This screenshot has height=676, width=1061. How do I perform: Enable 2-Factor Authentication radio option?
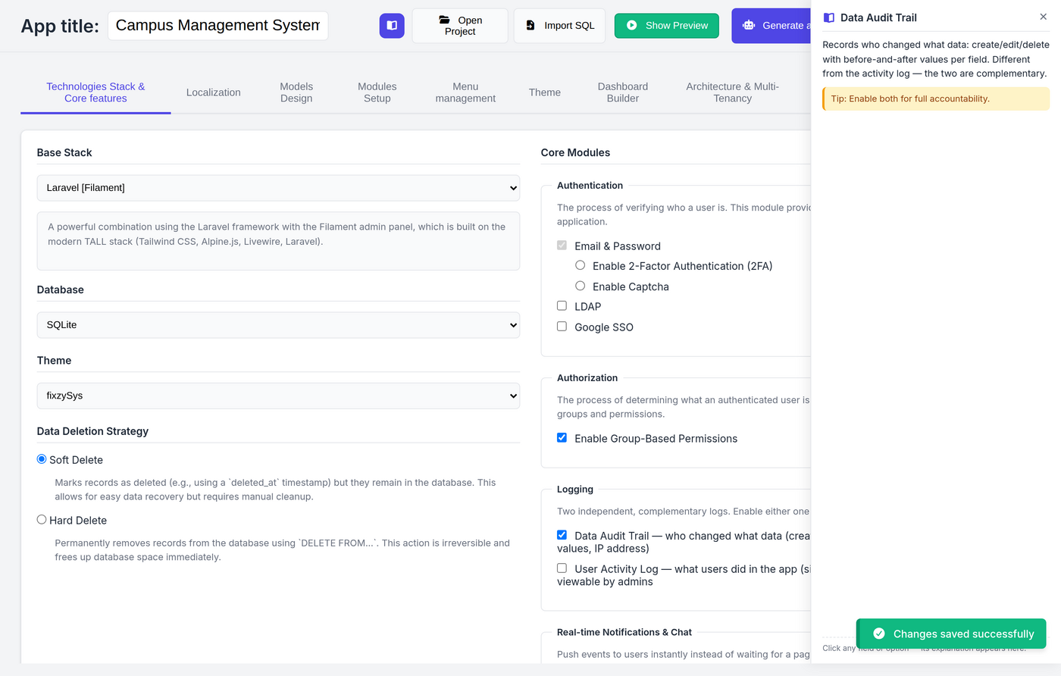580,265
